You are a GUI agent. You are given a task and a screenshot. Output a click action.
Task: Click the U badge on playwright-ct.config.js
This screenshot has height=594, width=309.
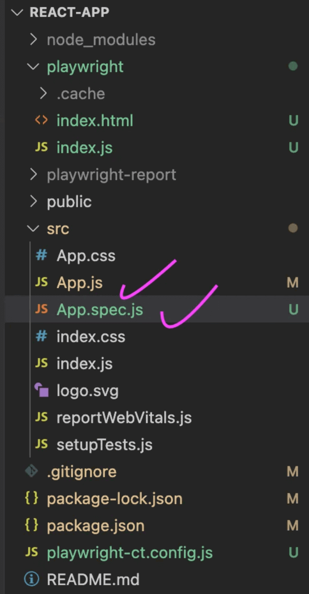coord(293,552)
